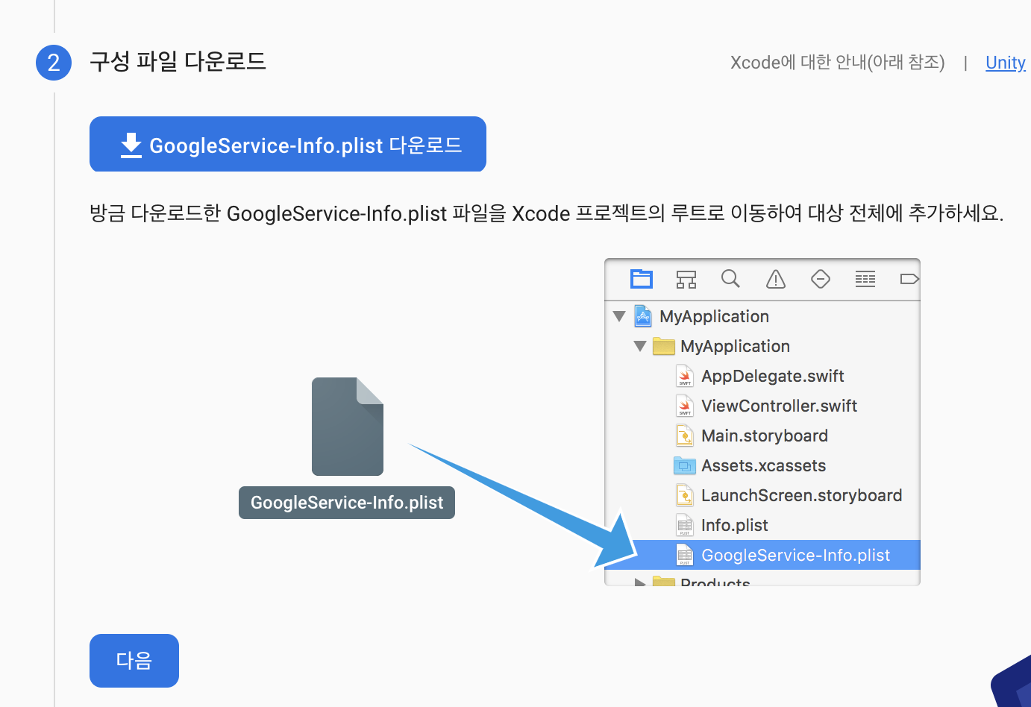Click the 구성 파일 다운로드 step heading
The image size is (1031, 707).
tap(178, 61)
